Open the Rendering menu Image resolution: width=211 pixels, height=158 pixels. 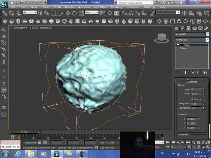pyautogui.click(x=117, y=7)
